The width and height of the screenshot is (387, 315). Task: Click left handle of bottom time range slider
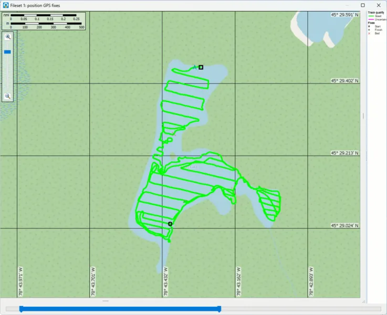coord(21,309)
